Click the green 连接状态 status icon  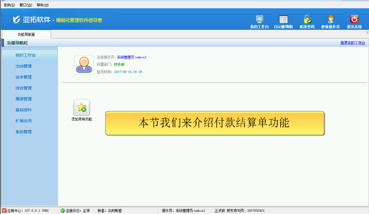[x=63, y=210]
